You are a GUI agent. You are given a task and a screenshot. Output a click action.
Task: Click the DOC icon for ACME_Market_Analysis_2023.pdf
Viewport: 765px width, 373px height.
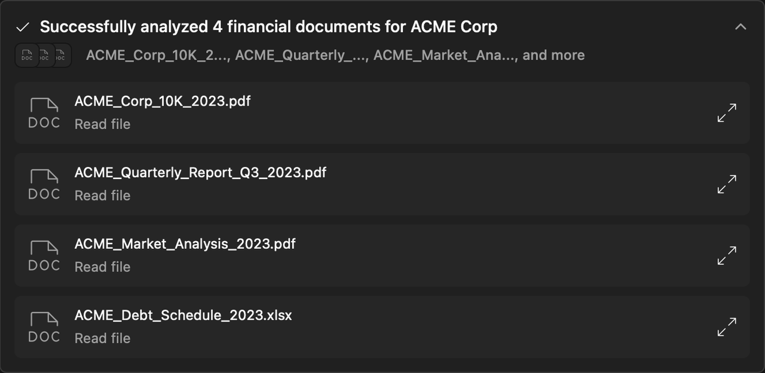point(44,255)
